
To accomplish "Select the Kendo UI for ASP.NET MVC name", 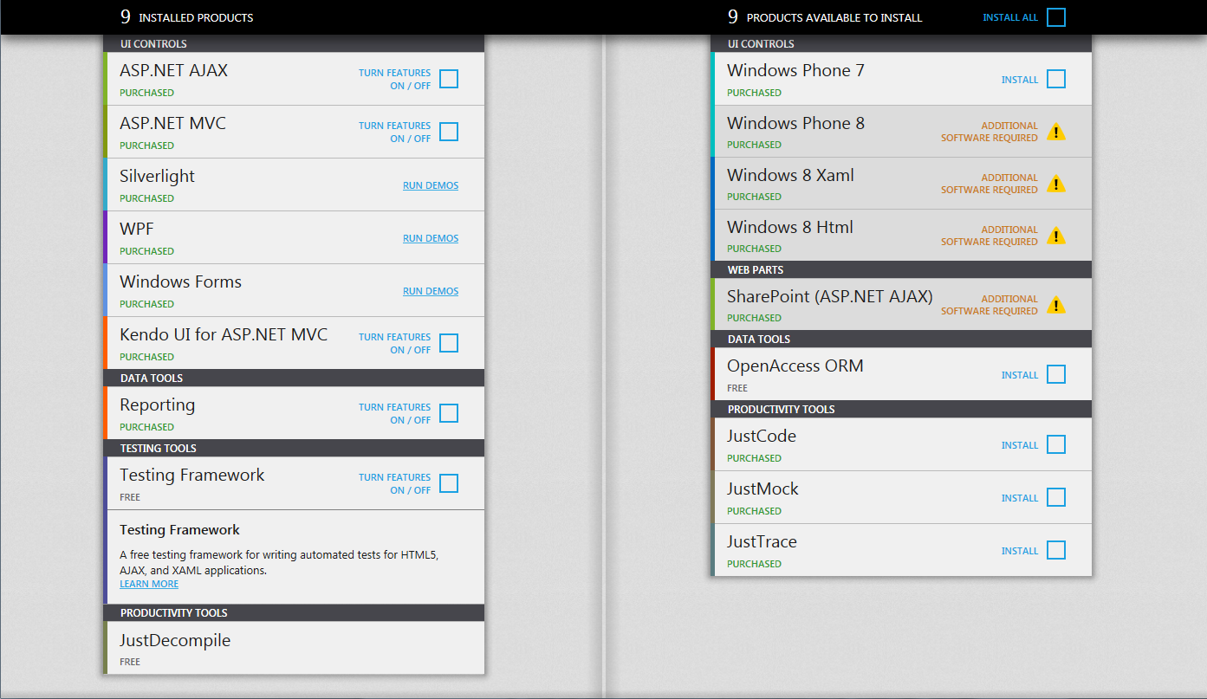I will tap(224, 334).
